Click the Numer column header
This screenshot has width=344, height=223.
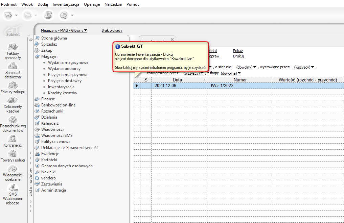point(240,80)
